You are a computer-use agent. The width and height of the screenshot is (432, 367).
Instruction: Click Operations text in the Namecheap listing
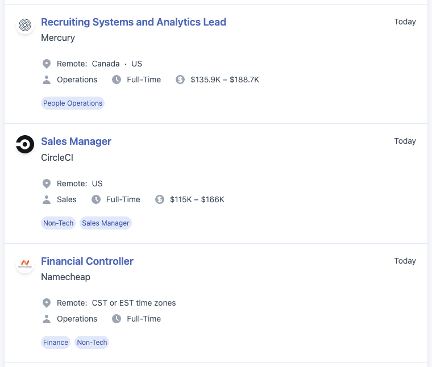(77, 319)
